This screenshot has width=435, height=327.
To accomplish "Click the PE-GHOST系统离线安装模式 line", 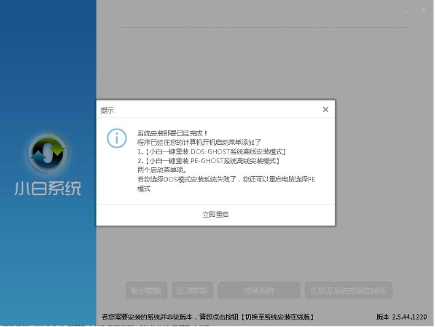I will click(209, 160).
